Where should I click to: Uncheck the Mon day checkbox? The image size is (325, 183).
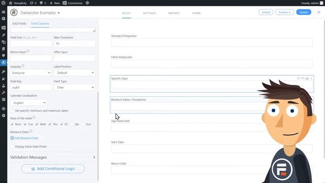[12, 124]
